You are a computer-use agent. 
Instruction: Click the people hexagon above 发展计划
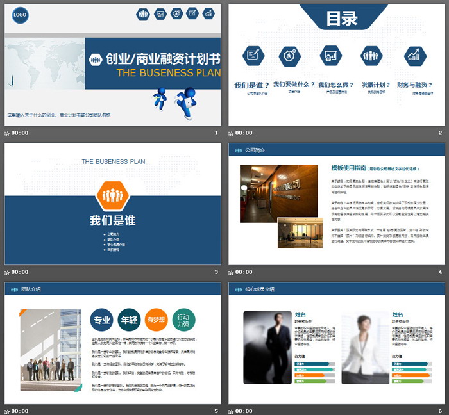coord(371,56)
